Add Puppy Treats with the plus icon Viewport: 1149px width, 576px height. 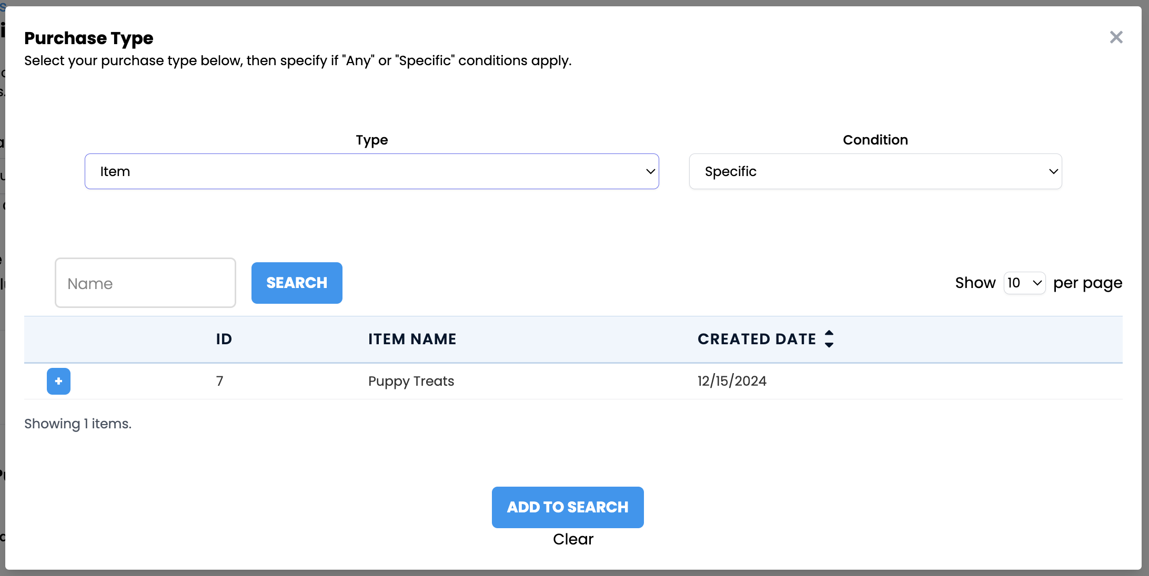pyautogui.click(x=58, y=381)
